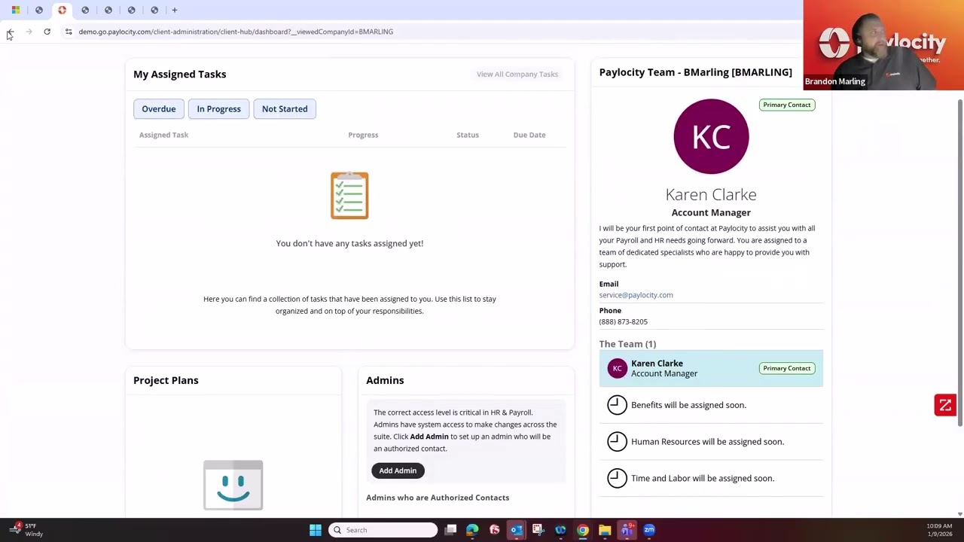Switch to Google Chrome in the taskbar
The height and width of the screenshot is (542, 964).
pos(583,530)
